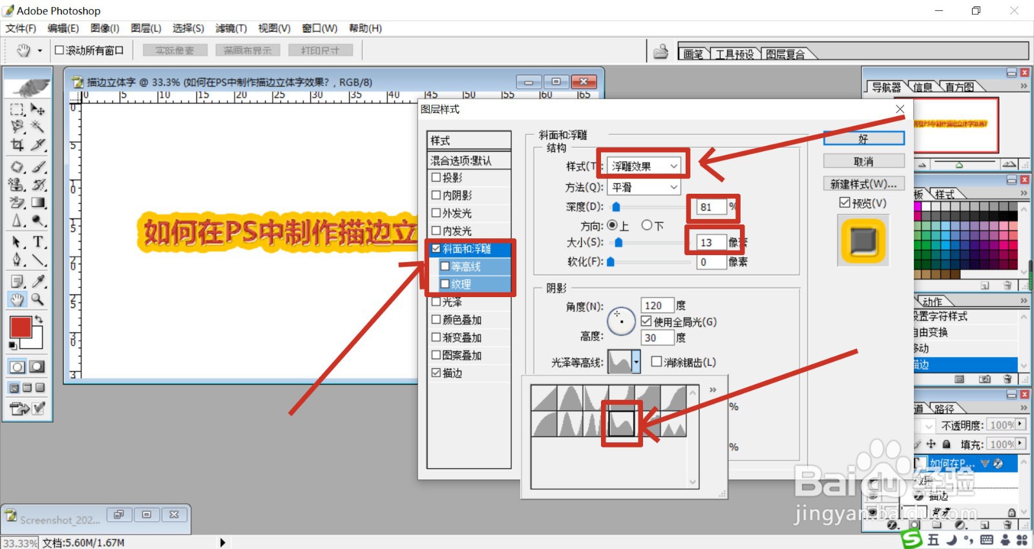The image size is (1034, 549).
Task: Switch to Quick Mask mode
Action: [x=37, y=367]
